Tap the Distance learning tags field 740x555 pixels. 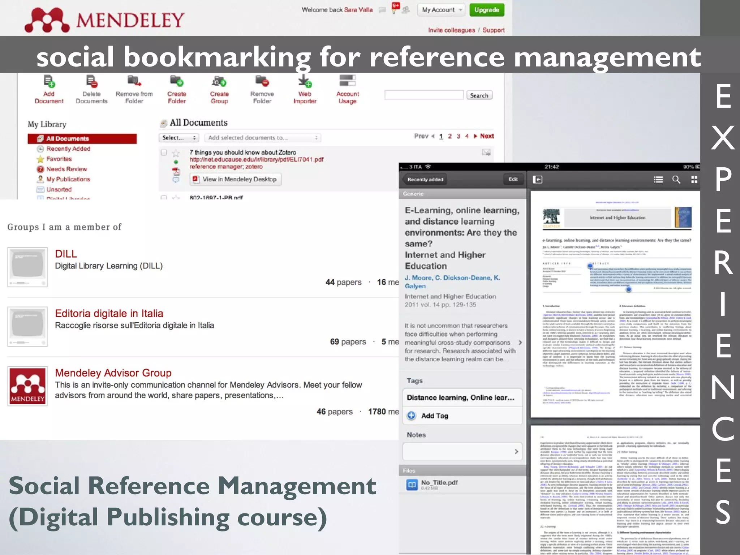(x=462, y=397)
